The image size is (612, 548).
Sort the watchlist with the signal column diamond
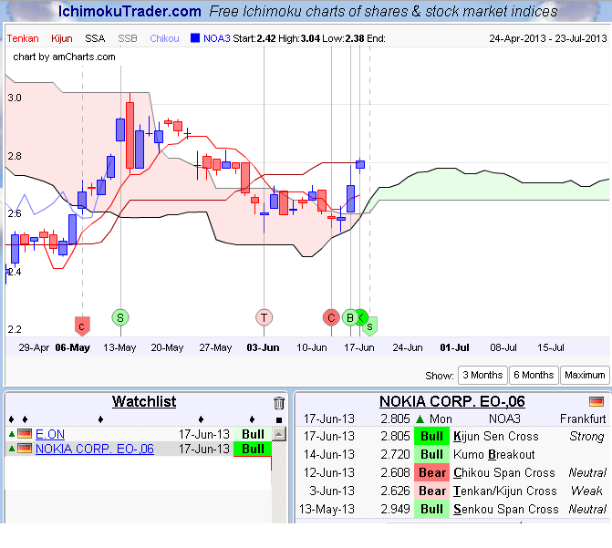(252, 419)
